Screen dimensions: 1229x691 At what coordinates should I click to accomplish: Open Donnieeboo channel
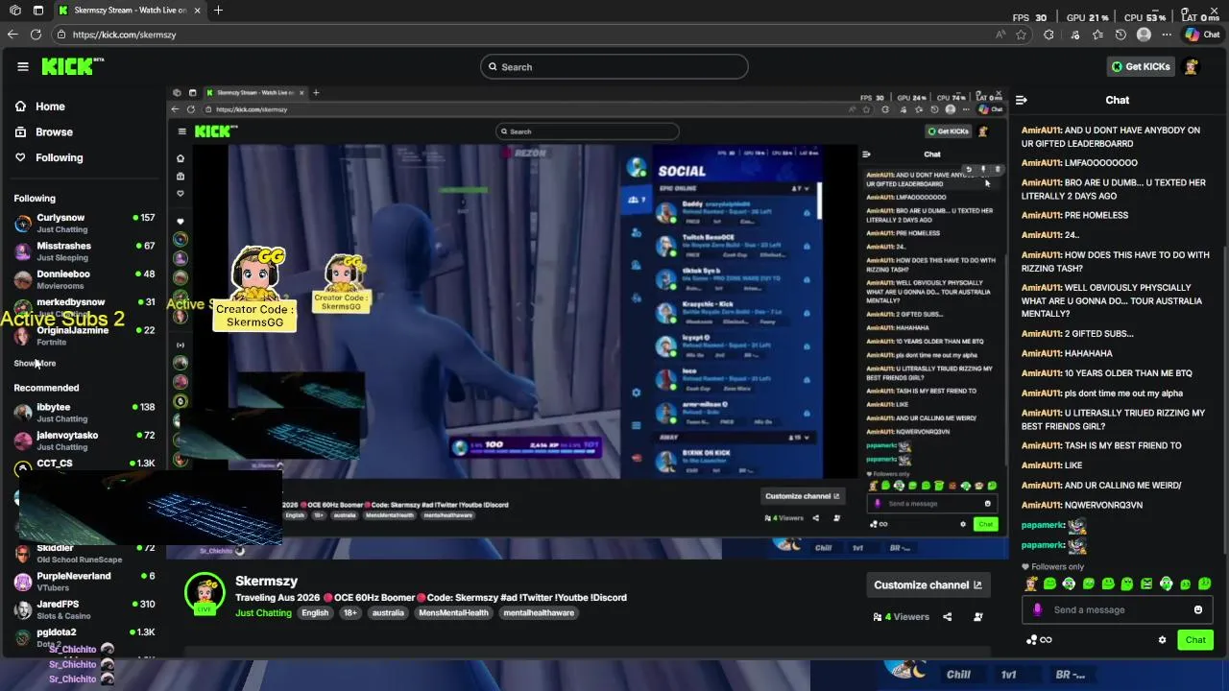[x=84, y=279]
